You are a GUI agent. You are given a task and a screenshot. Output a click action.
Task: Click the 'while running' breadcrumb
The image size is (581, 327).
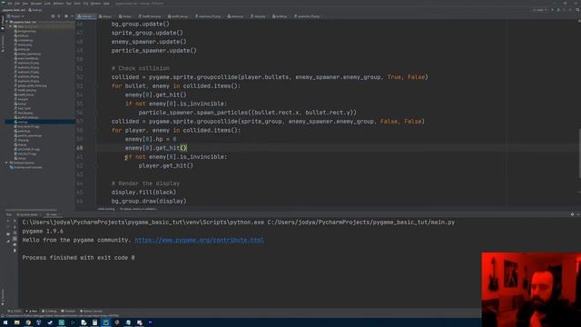point(106,209)
